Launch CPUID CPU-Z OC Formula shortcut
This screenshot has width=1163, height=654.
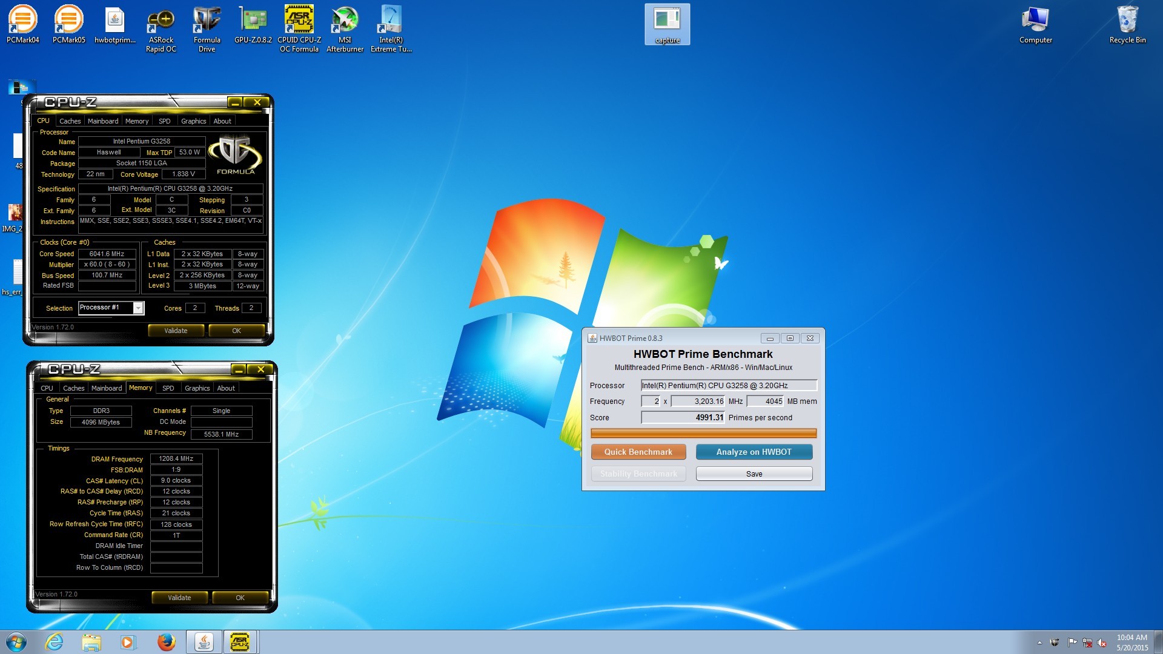[x=299, y=28]
